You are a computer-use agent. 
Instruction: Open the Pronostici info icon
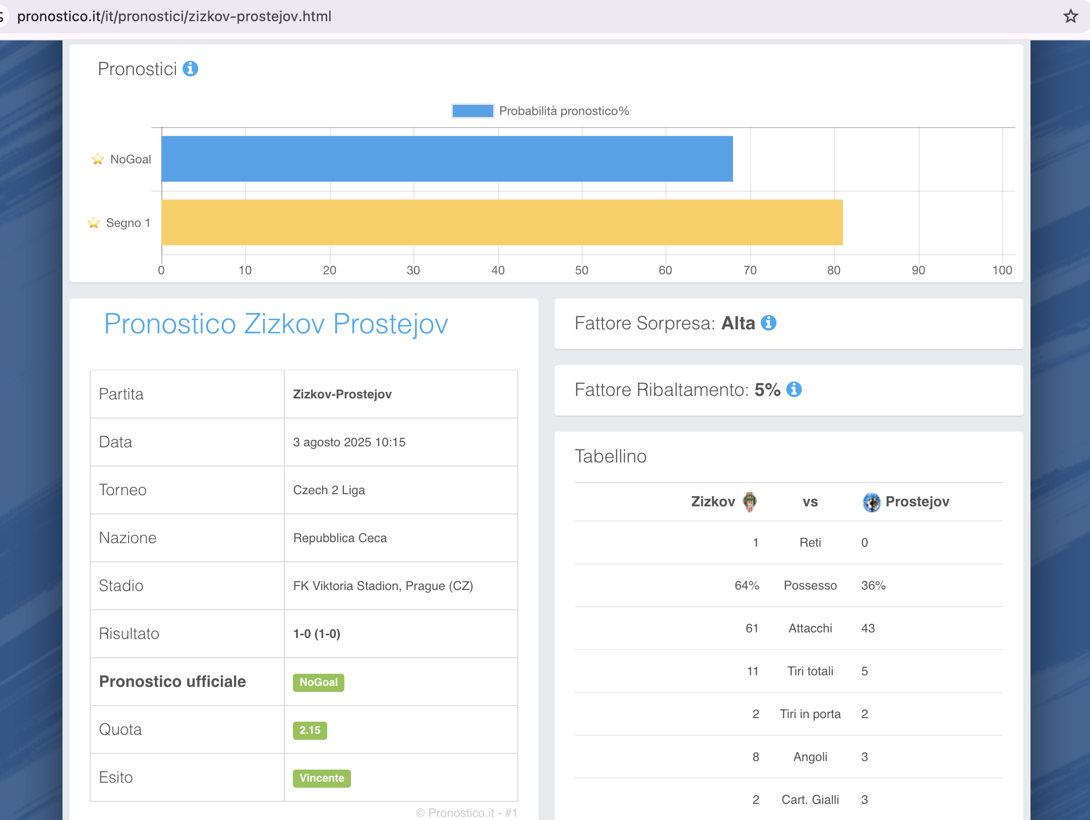(190, 69)
